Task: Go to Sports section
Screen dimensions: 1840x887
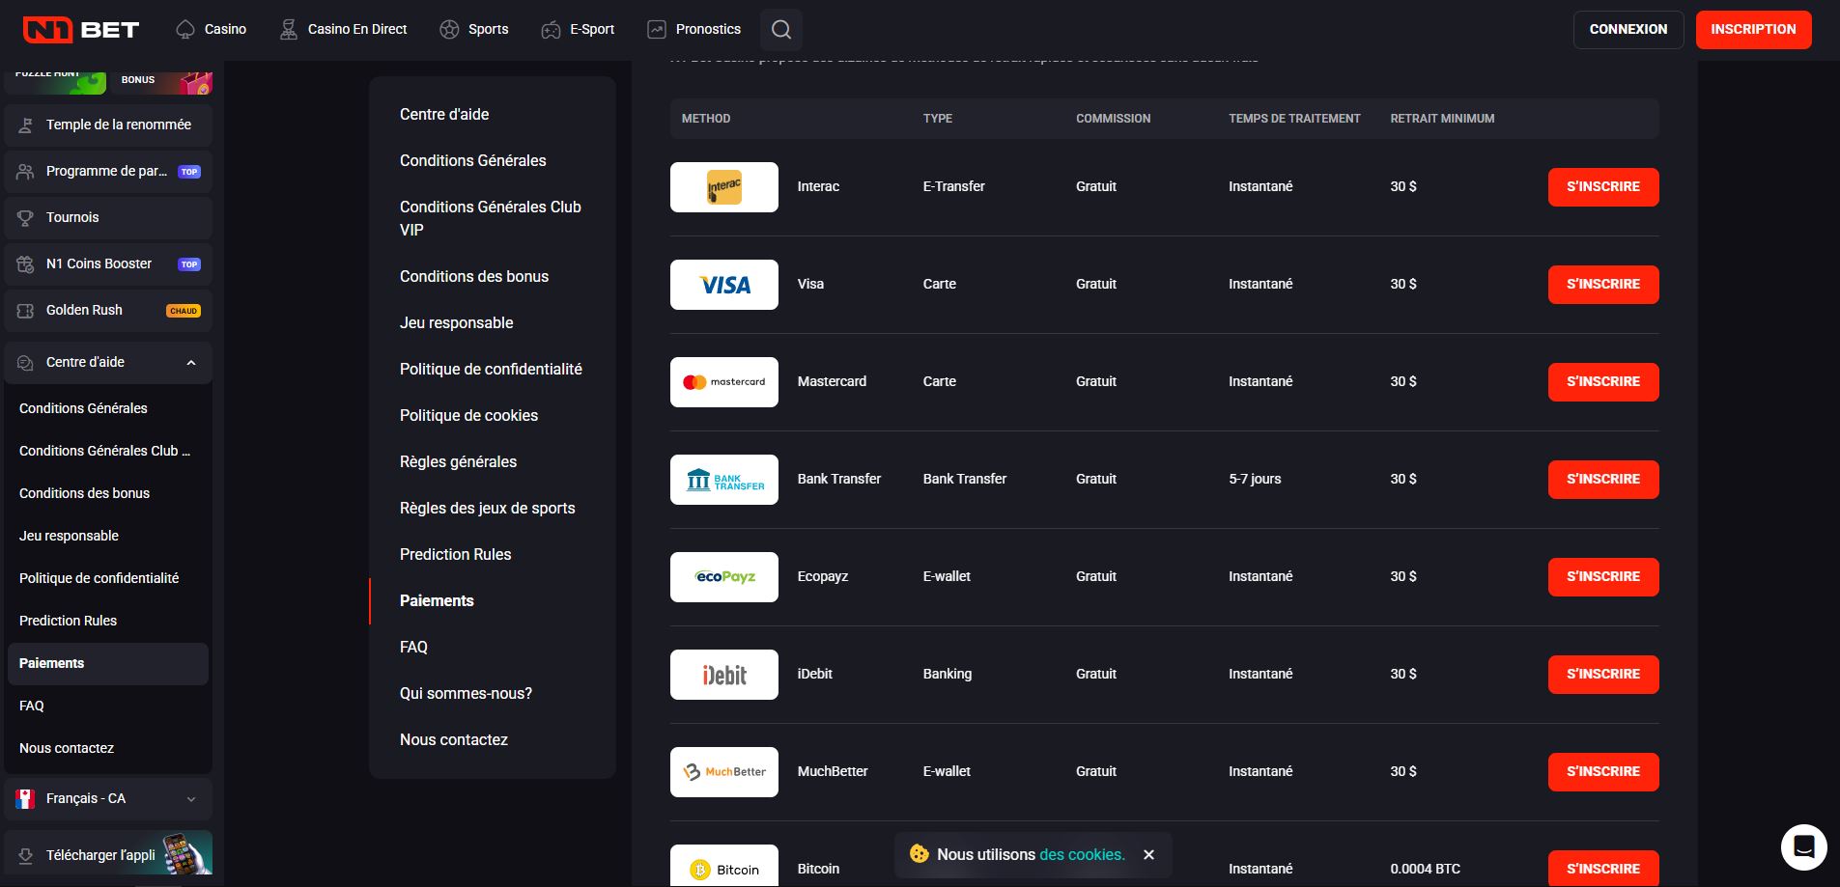Action: coord(474,30)
